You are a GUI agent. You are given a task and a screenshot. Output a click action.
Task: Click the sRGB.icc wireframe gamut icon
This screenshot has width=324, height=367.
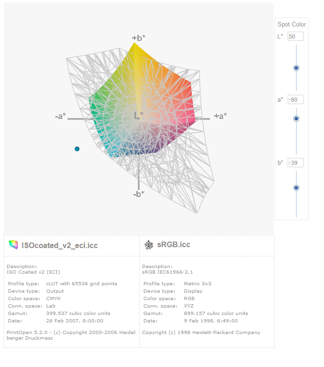[x=149, y=245]
